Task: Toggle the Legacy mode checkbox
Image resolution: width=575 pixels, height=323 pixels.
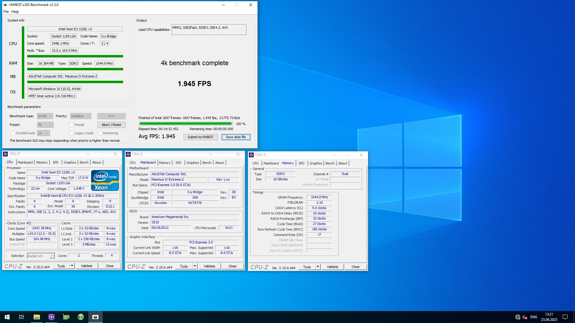Action: 72,133
